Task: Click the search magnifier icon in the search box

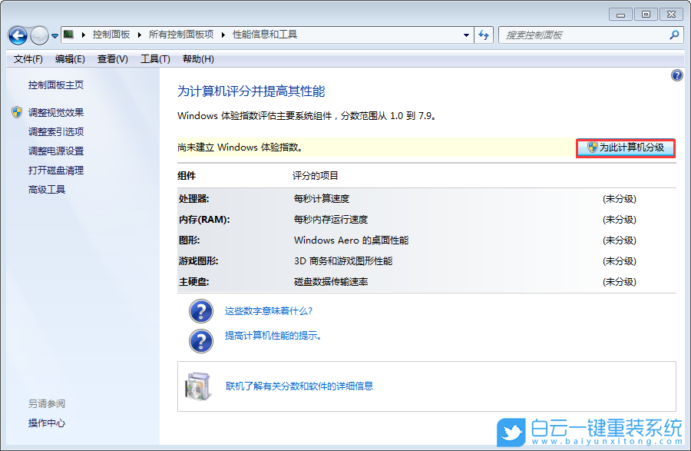Action: tap(673, 35)
